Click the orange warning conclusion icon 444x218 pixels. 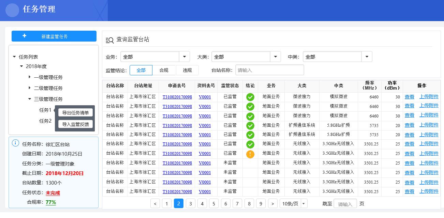pos(250,154)
